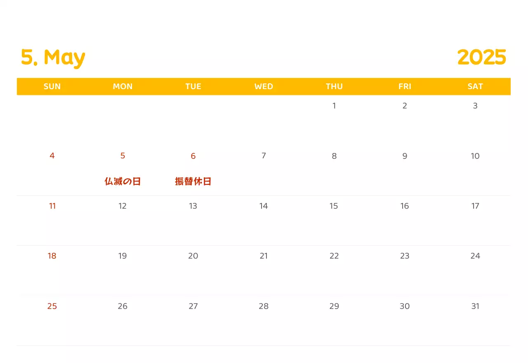
Task: Click on date 14 Wednesday
Action: click(264, 206)
